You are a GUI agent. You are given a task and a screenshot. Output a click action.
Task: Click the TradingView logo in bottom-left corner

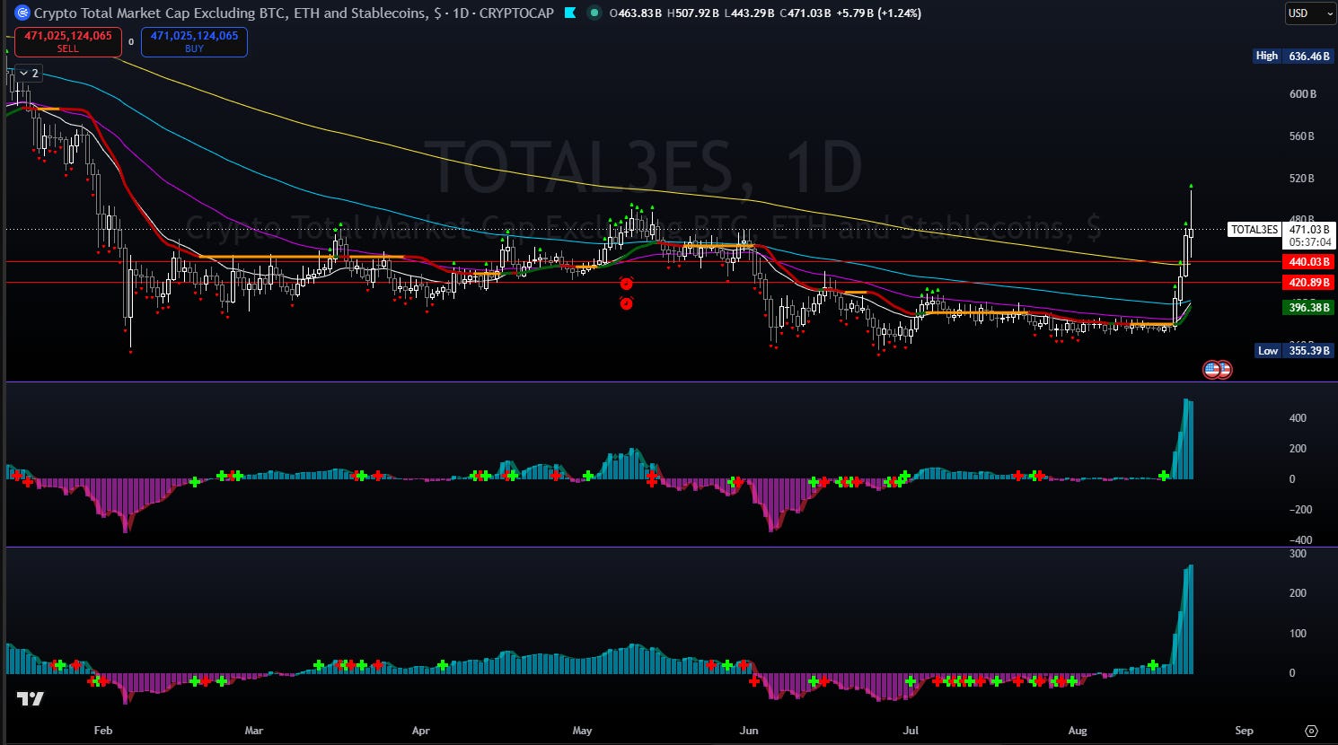point(30,698)
